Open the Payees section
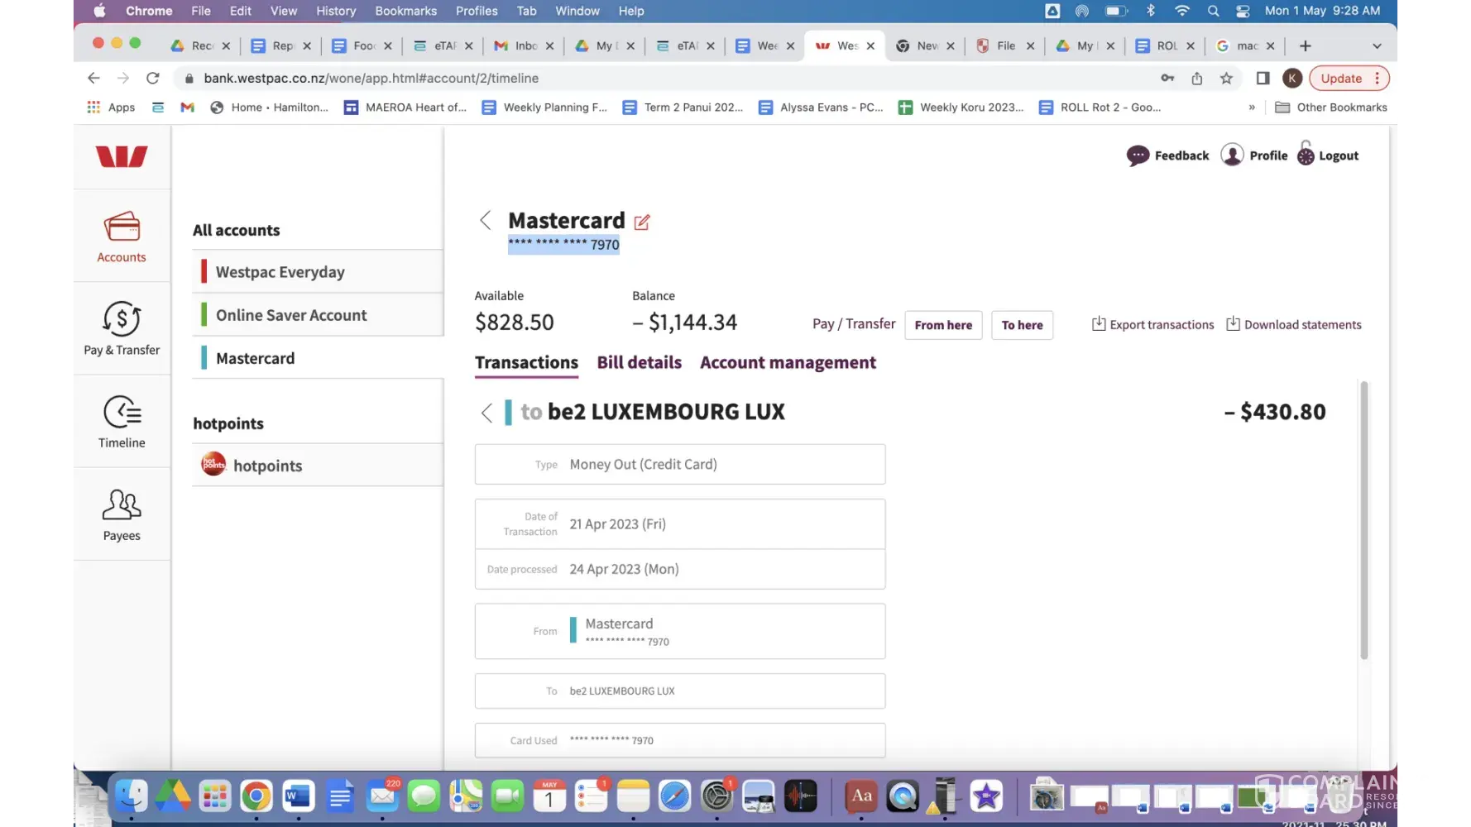This screenshot has height=827, width=1471. (x=122, y=514)
